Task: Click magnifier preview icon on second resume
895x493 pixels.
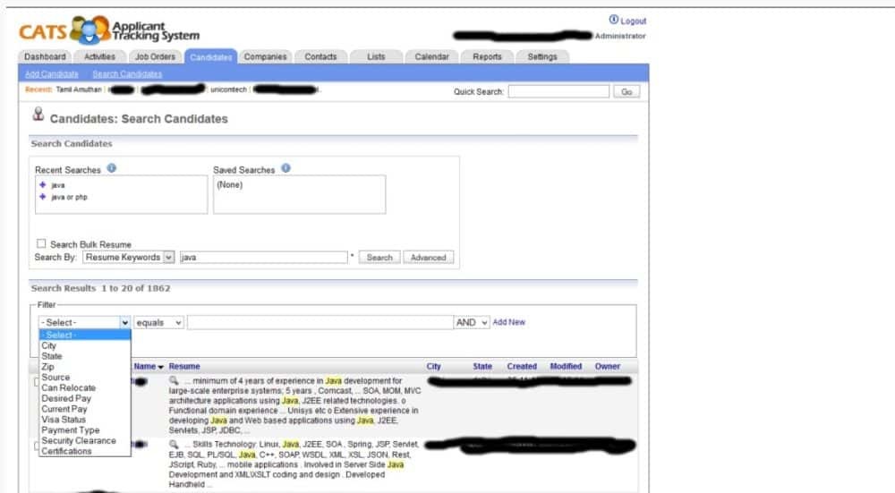Action: tap(174, 444)
